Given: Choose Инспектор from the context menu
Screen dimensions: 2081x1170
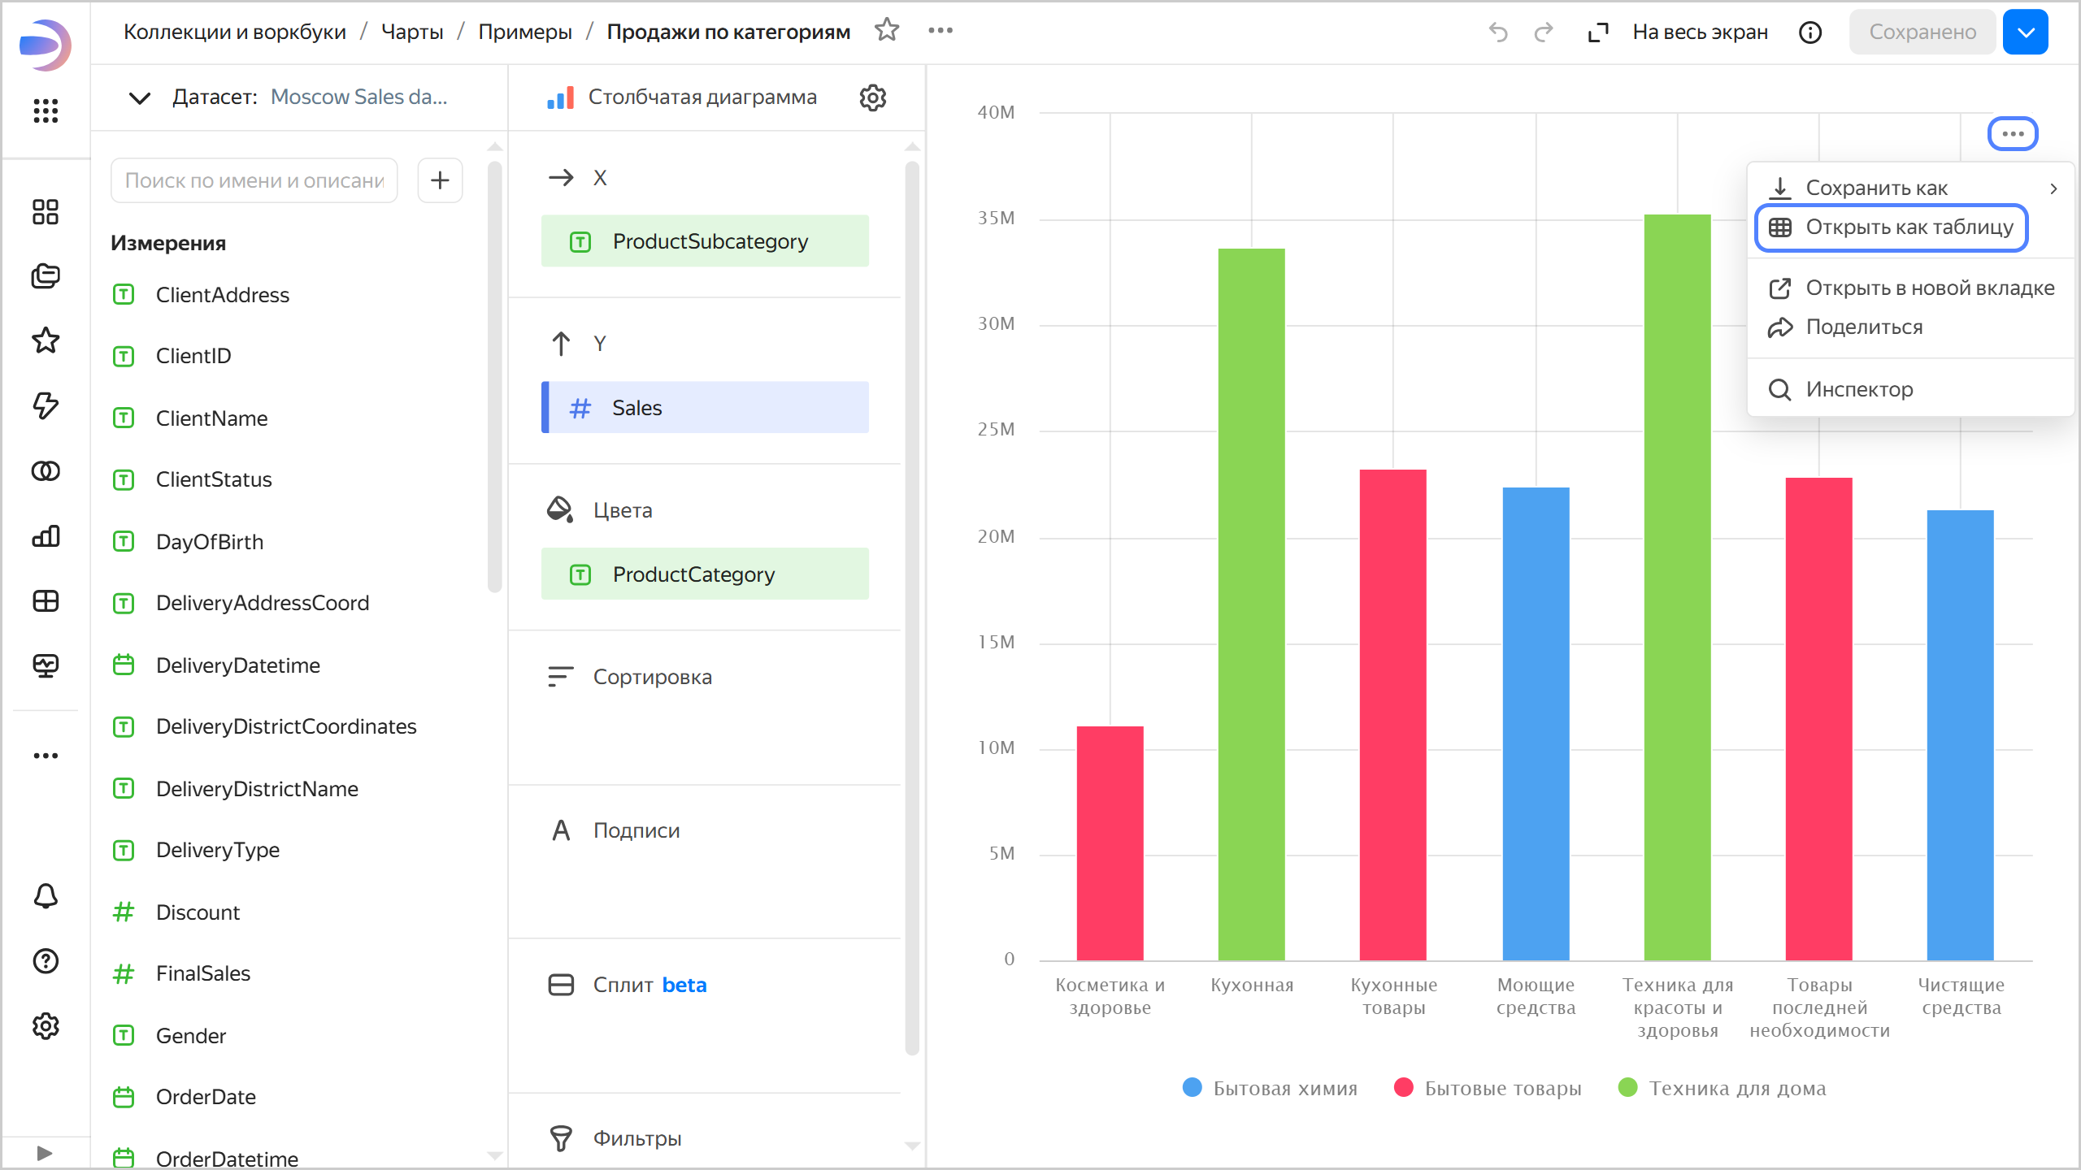Looking at the screenshot, I should 1859,390.
